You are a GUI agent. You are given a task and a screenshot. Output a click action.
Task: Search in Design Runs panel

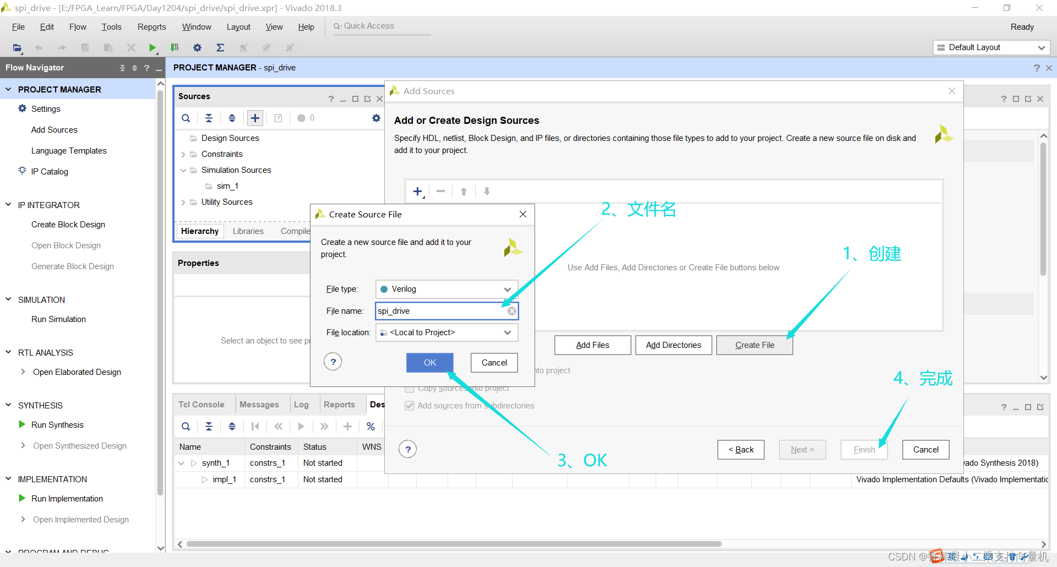[x=186, y=426]
